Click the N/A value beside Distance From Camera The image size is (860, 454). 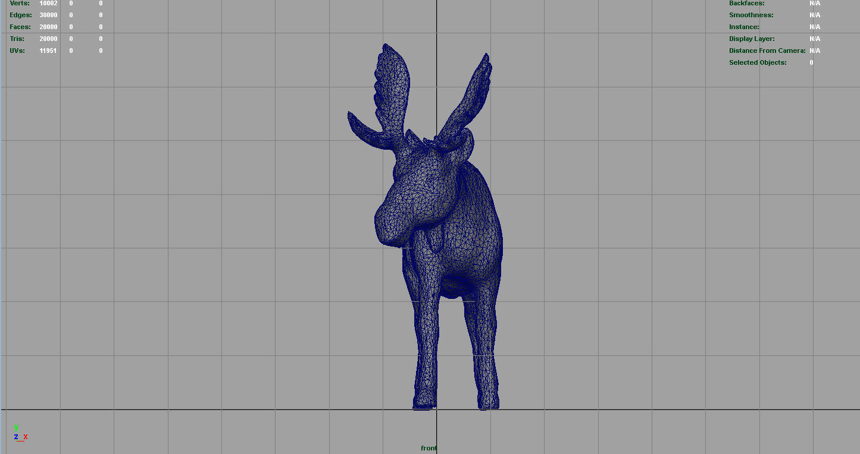point(815,51)
